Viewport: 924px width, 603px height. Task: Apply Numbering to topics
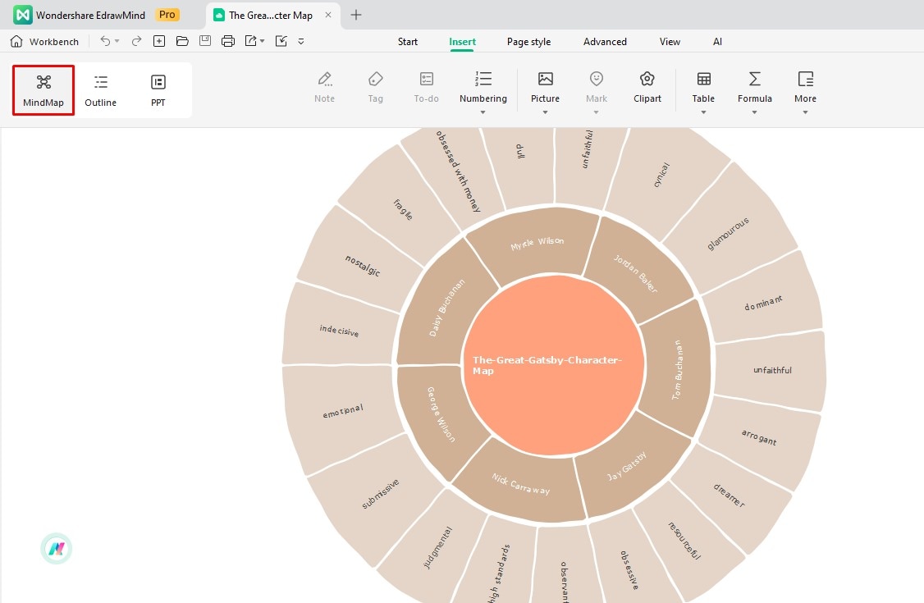483,87
